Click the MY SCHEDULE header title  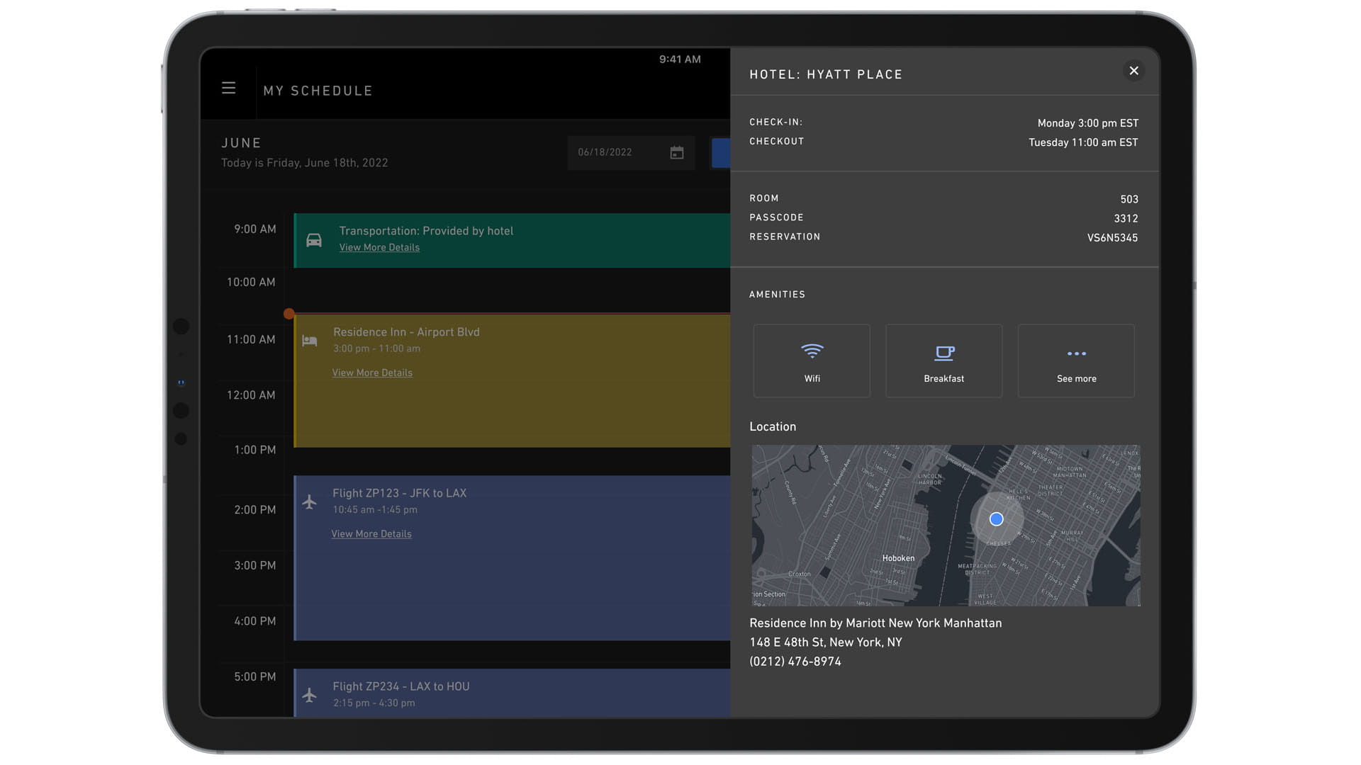click(318, 91)
